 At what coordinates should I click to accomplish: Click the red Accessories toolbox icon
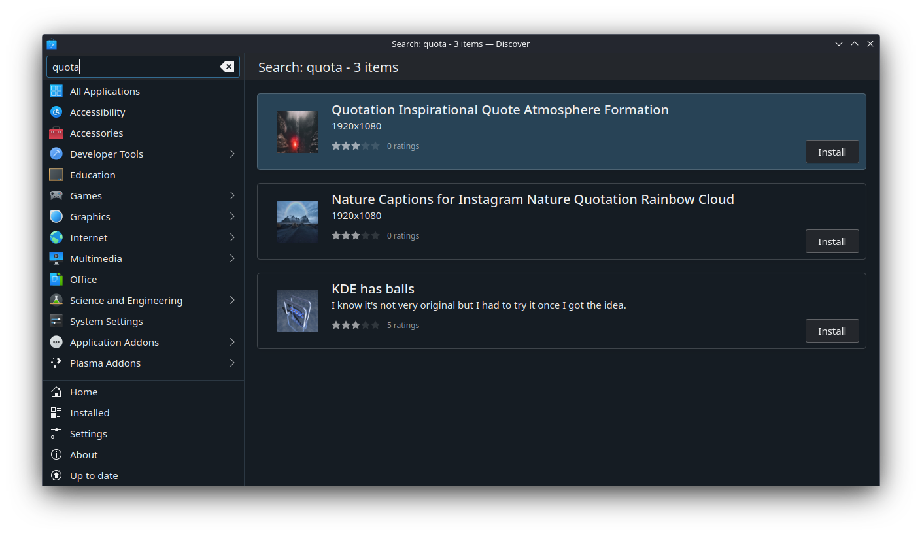[56, 133]
